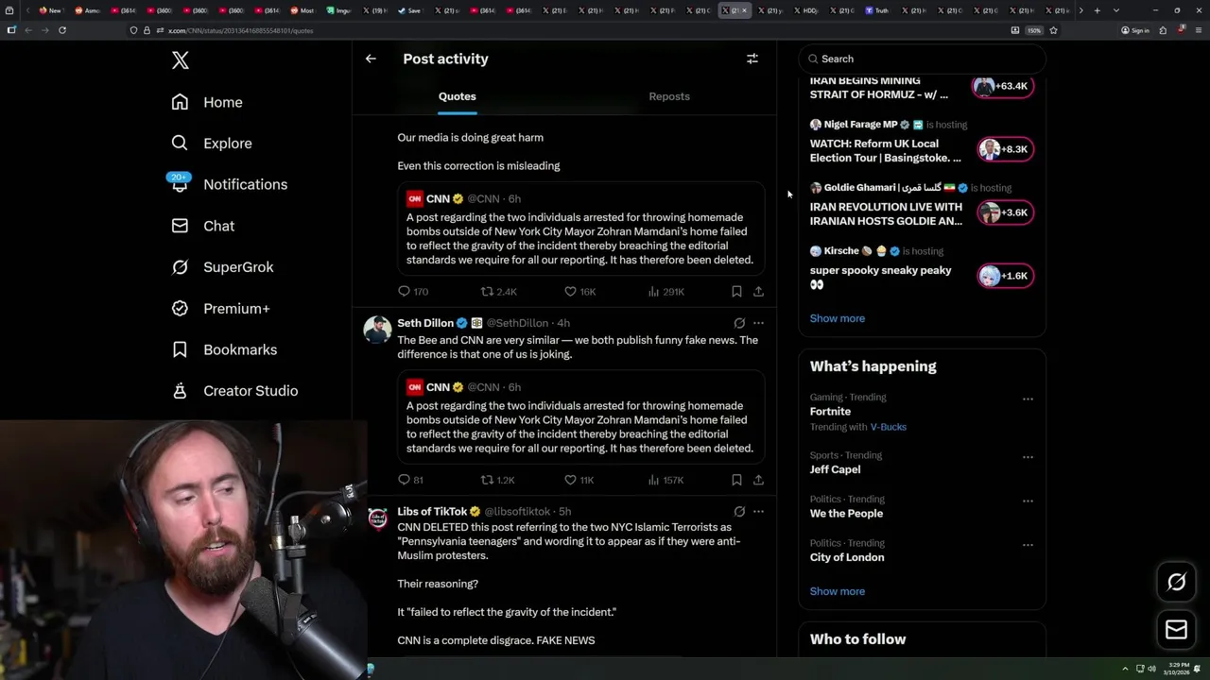The image size is (1210, 680).
Task: Open the floating messages button
Action: [x=1176, y=630]
